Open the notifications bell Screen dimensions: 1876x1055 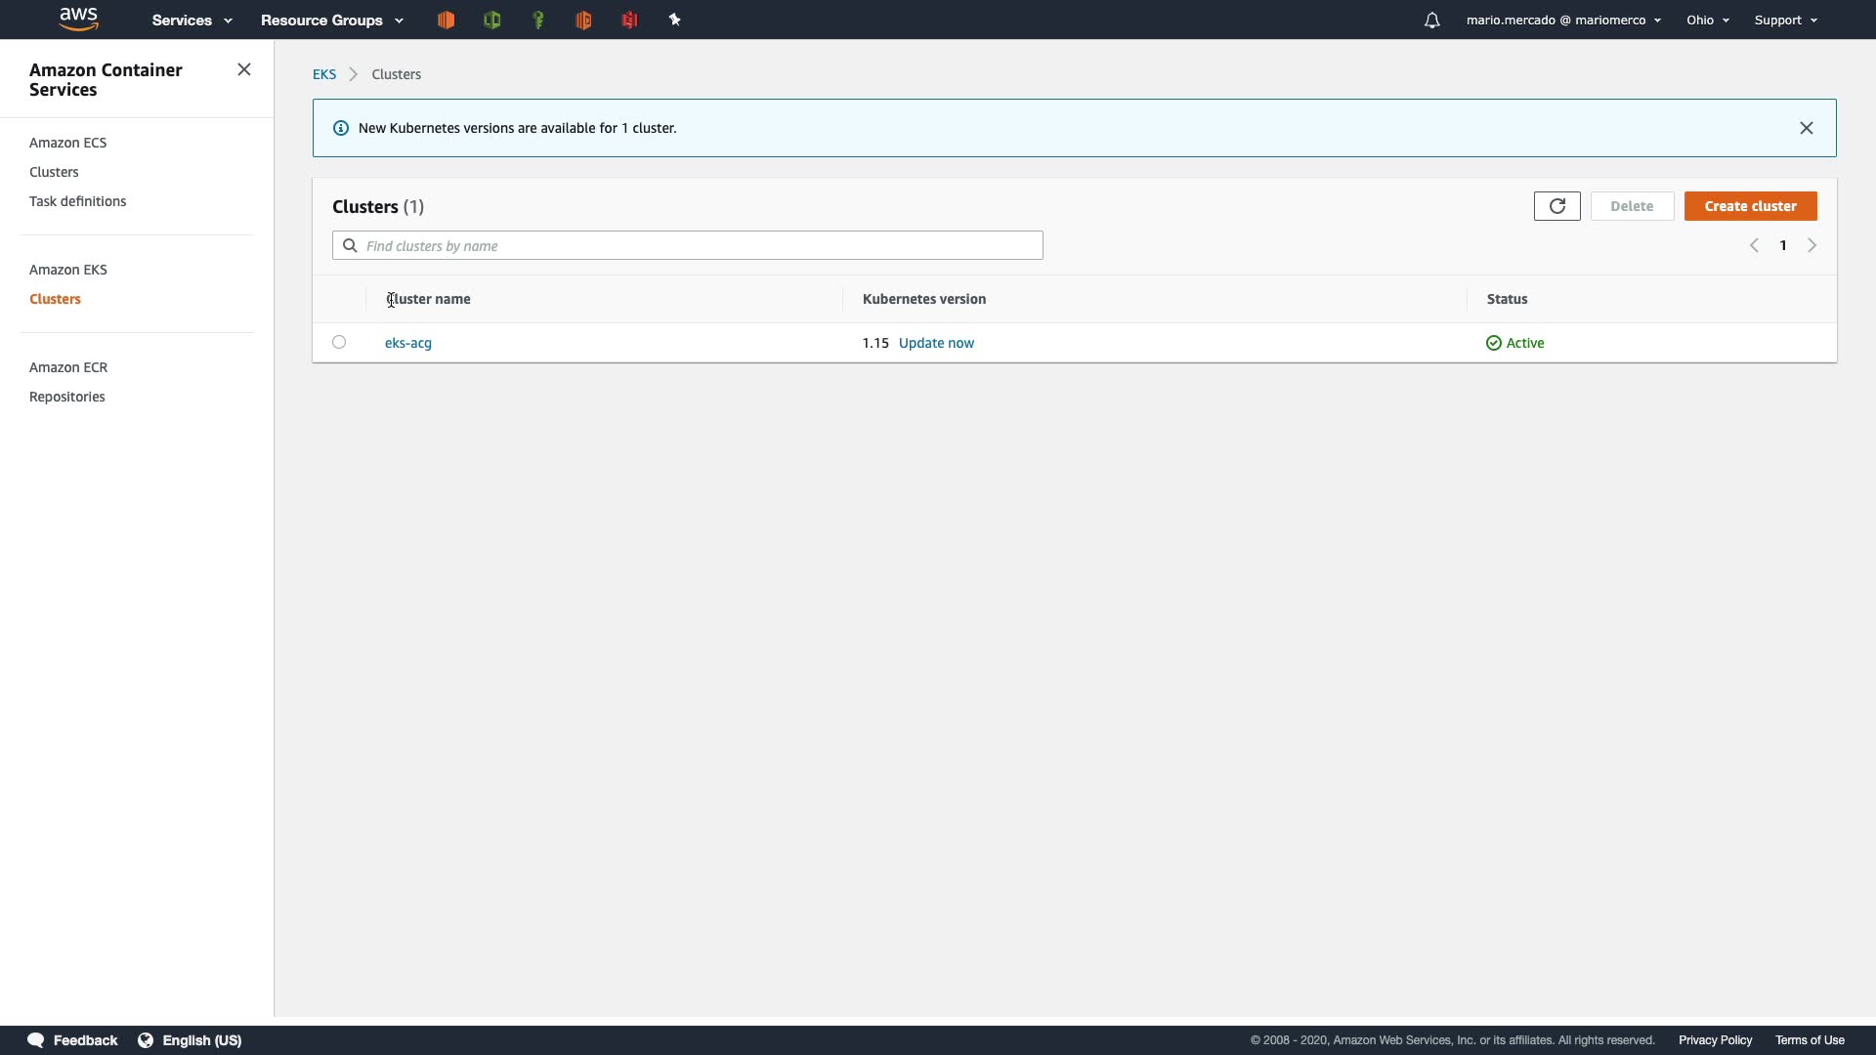(x=1431, y=20)
